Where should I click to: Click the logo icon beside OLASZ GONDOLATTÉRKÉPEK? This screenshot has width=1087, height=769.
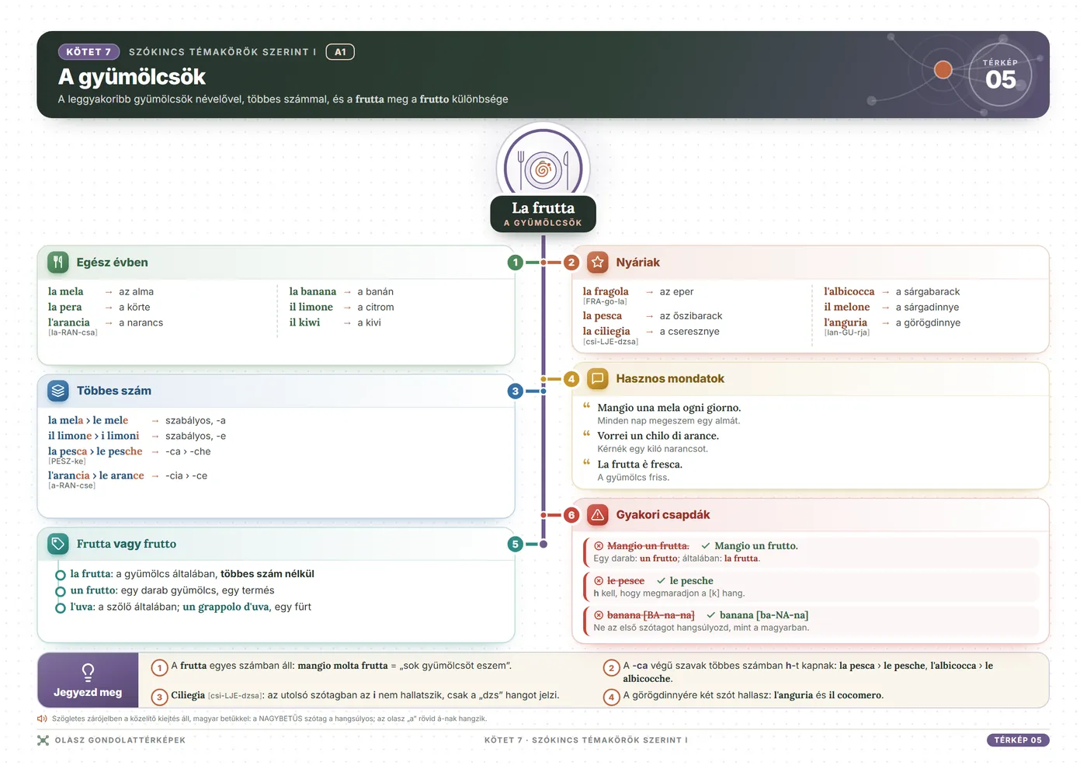(x=43, y=740)
